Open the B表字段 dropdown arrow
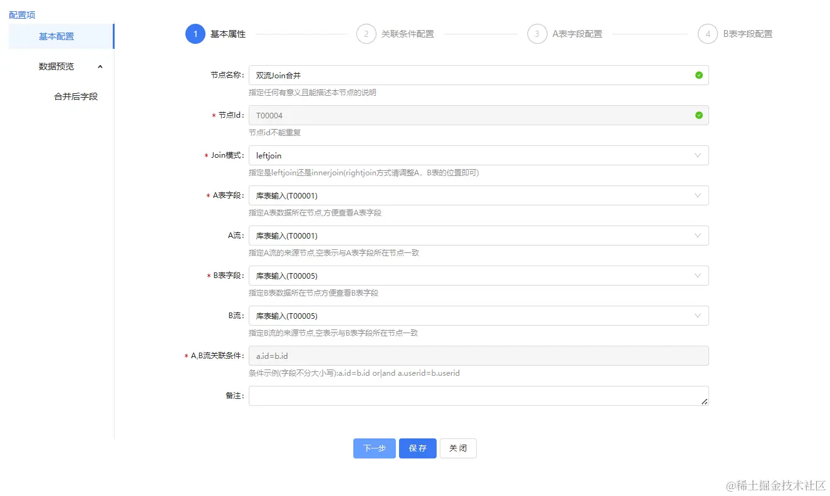The height and width of the screenshot is (496, 830). [698, 276]
